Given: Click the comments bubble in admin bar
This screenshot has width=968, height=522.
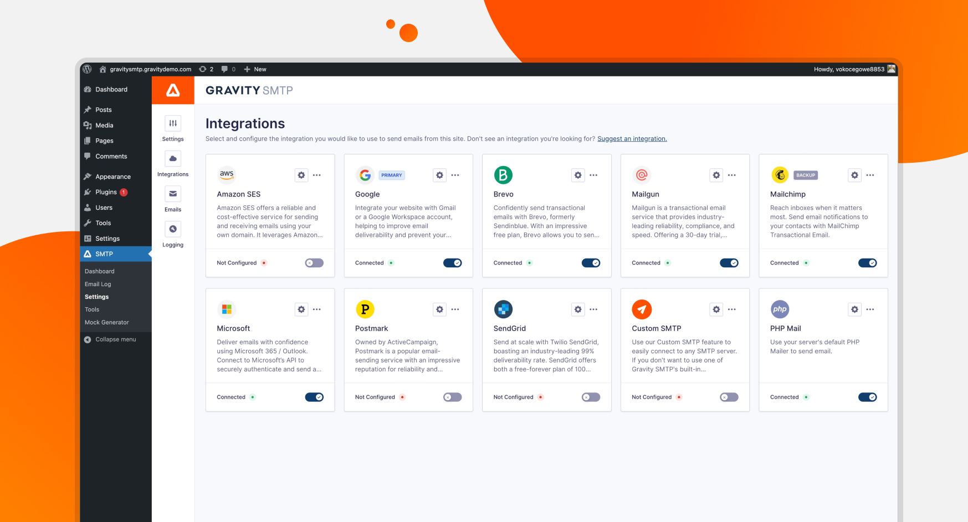Looking at the screenshot, I should [x=228, y=69].
